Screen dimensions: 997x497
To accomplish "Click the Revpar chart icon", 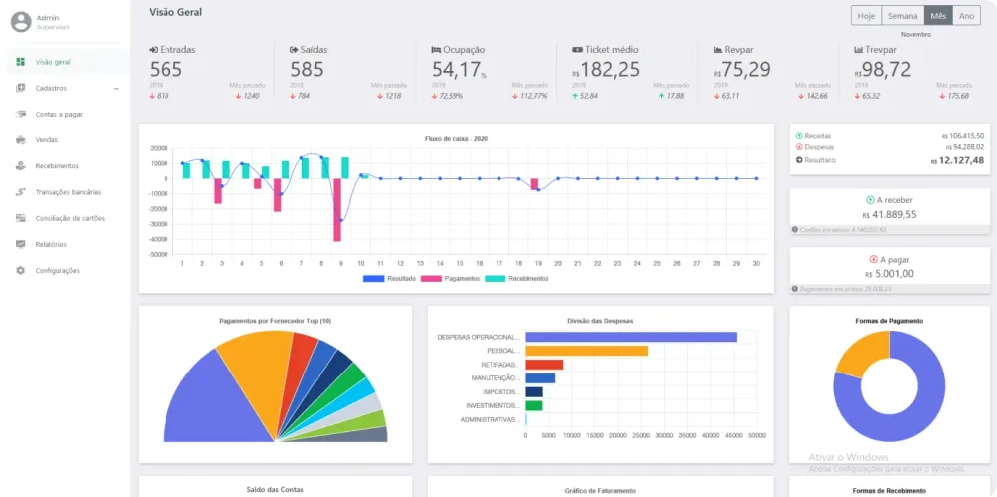I will (718, 50).
